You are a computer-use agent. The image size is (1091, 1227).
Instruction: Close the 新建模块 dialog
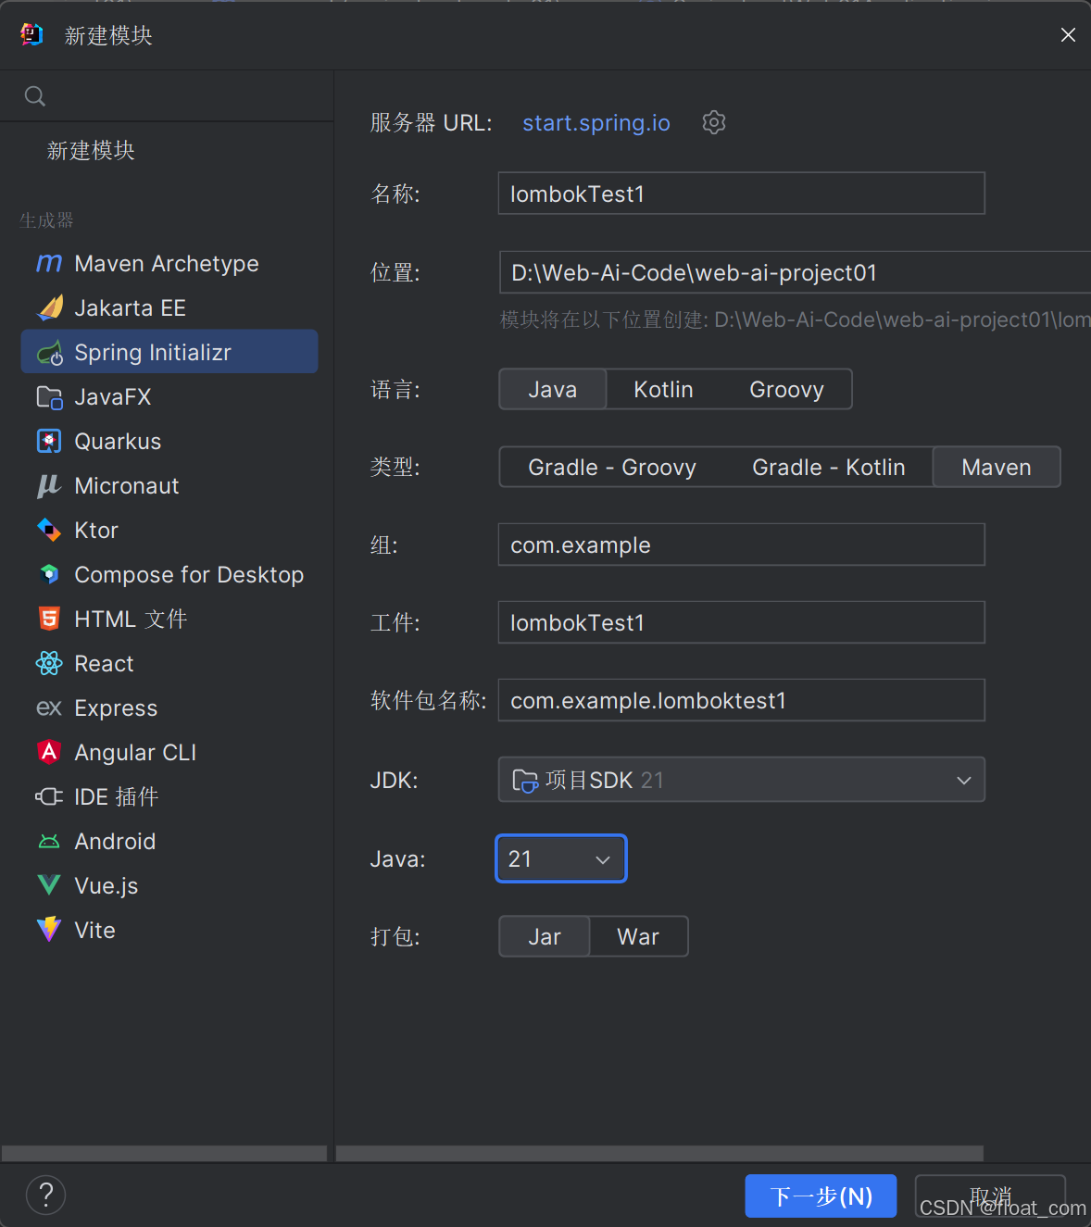pyautogui.click(x=1068, y=35)
